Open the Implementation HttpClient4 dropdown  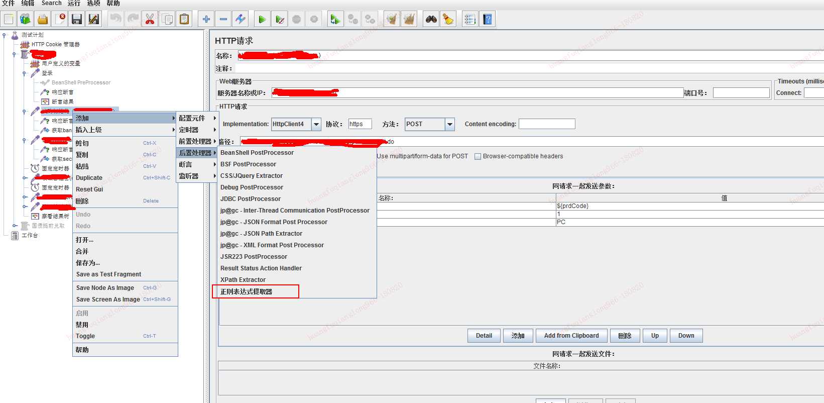[316, 124]
